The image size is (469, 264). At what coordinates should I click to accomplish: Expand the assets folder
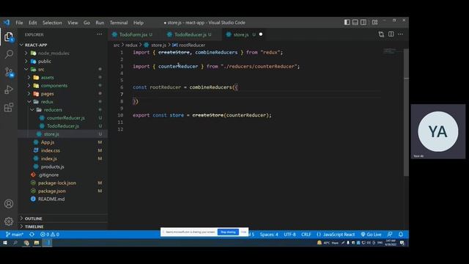click(48, 77)
